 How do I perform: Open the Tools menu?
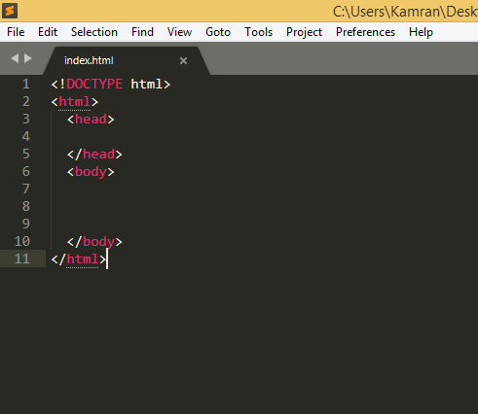(258, 32)
